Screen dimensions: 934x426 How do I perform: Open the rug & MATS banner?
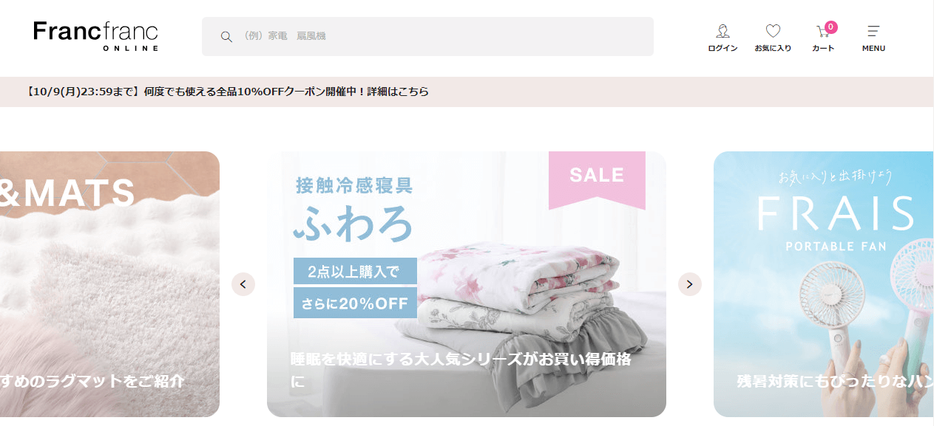tap(109, 284)
